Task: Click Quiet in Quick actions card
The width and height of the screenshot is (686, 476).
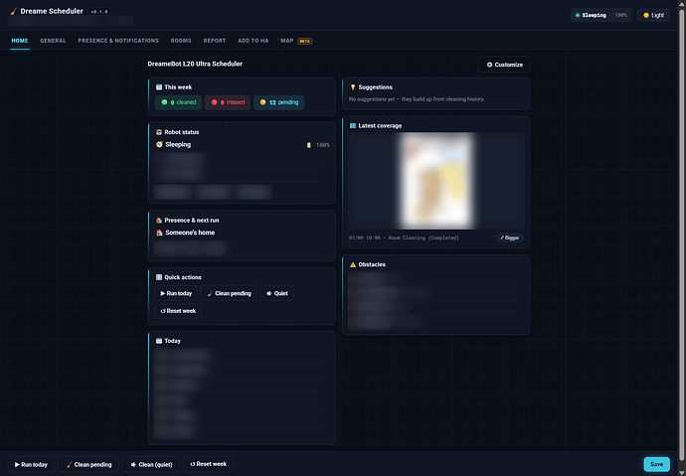Action: (276, 293)
